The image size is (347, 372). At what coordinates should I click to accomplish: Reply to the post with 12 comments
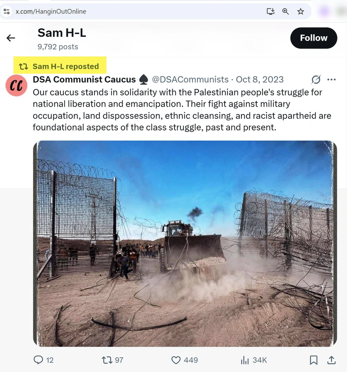(43, 360)
